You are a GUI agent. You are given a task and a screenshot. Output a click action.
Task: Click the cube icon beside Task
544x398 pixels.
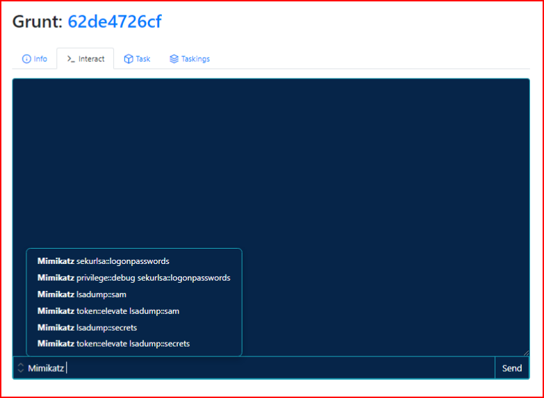(129, 59)
